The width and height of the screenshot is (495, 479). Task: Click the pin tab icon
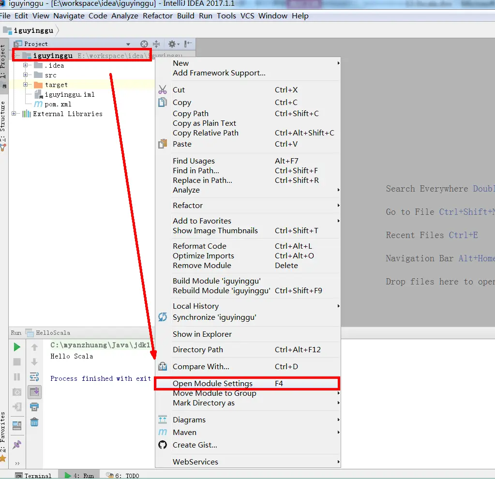17,445
